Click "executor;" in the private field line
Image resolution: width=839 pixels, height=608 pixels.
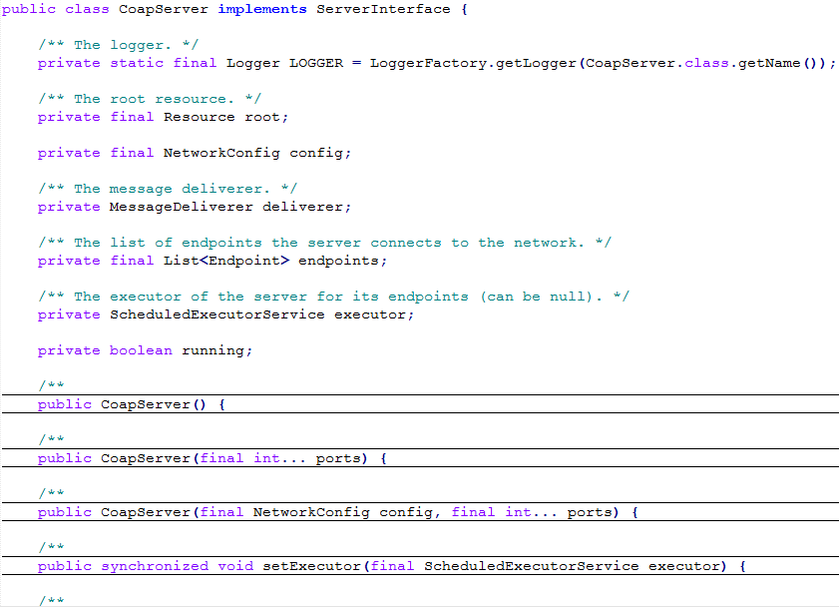[x=374, y=314]
